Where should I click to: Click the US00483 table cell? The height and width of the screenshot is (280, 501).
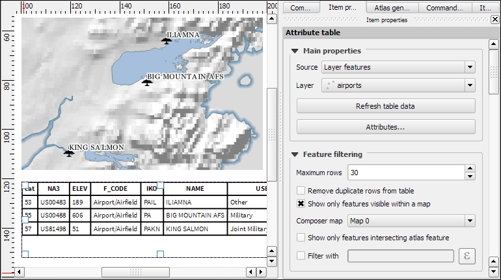click(x=53, y=203)
